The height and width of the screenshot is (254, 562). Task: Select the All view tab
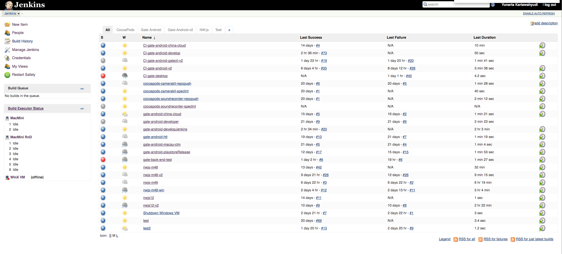point(108,30)
